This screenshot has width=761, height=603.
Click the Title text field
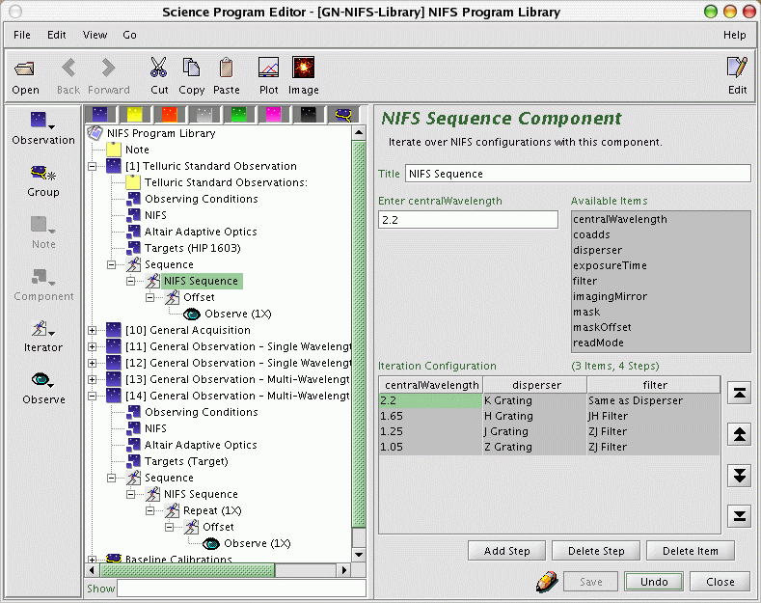(x=578, y=174)
